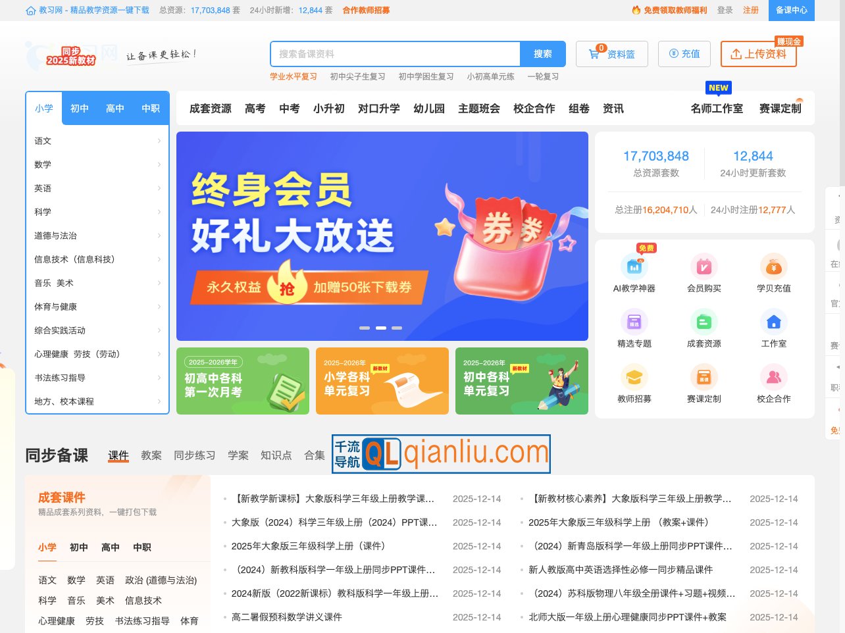Jump to the second carousel dot
This screenshot has height=633, width=845.
click(x=380, y=327)
